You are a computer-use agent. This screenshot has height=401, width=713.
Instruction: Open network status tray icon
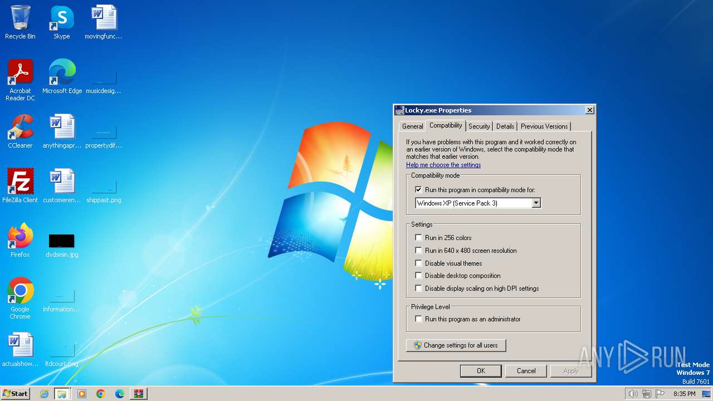(x=647, y=394)
